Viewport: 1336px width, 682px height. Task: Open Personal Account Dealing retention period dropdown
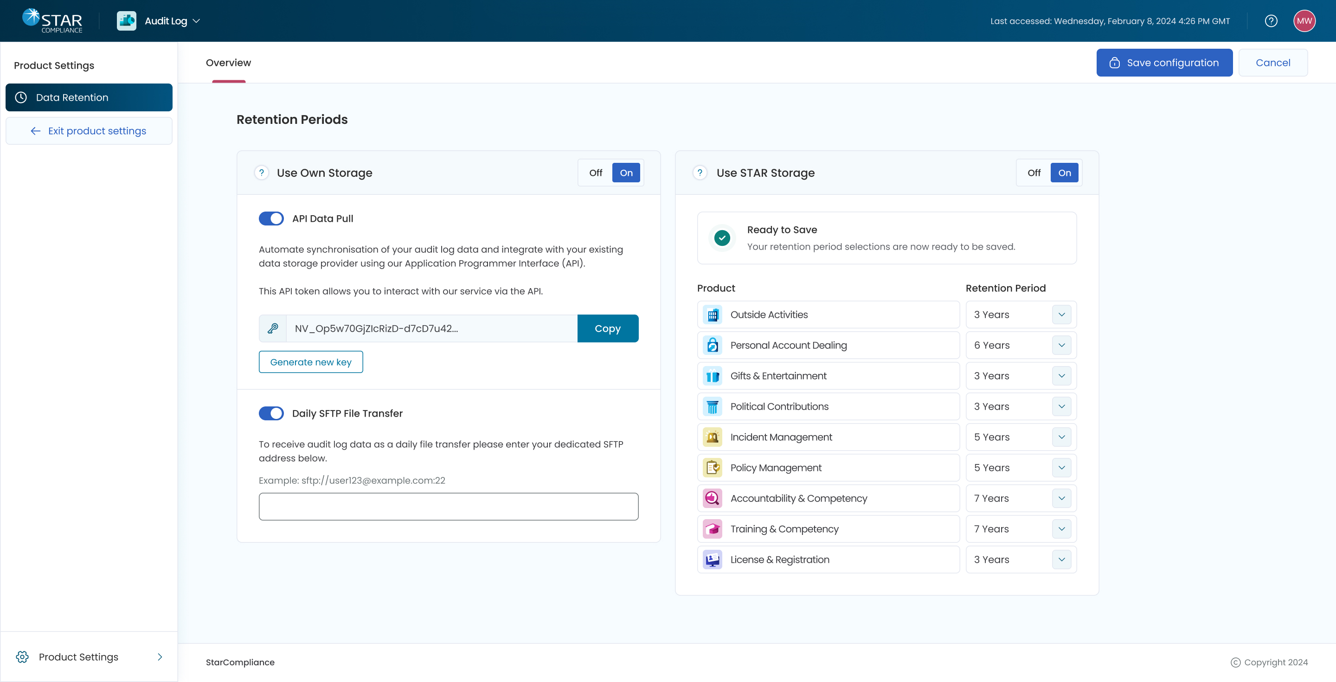tap(1061, 346)
